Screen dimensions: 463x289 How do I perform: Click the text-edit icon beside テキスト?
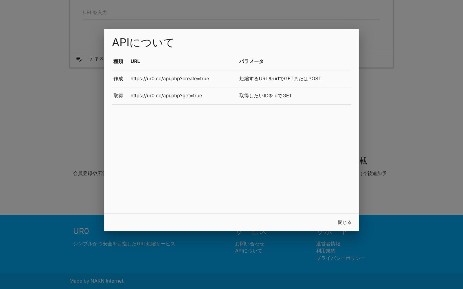click(79, 59)
